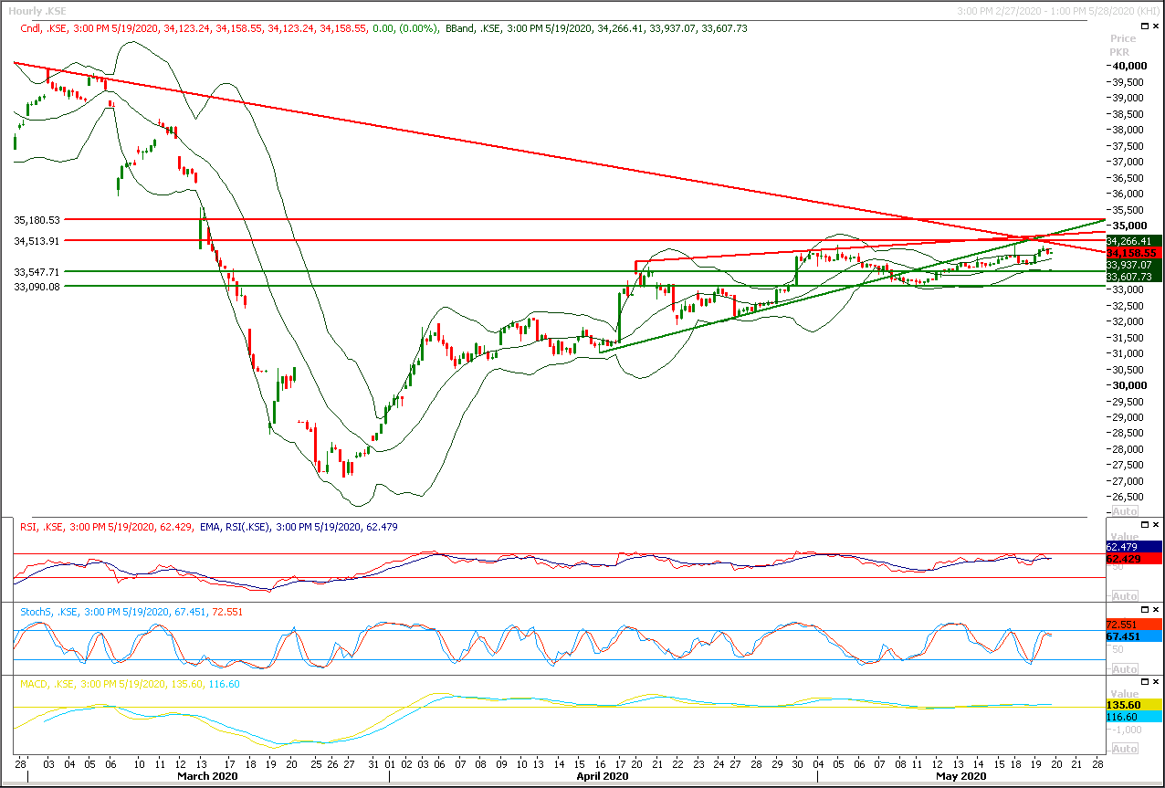Screen dimensions: 1165x788
Task: Click the 33,090.08 support level label
Action: (x=37, y=287)
